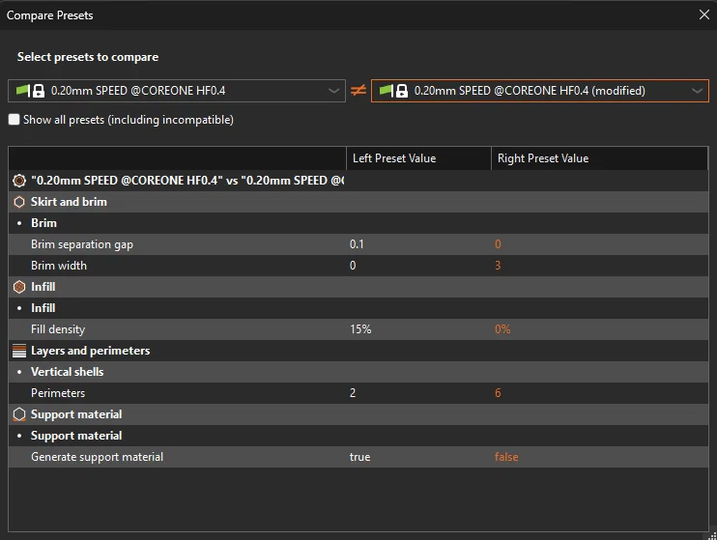The image size is (717, 540).
Task: Click the lock icon in left preset box
Action: pos(39,91)
